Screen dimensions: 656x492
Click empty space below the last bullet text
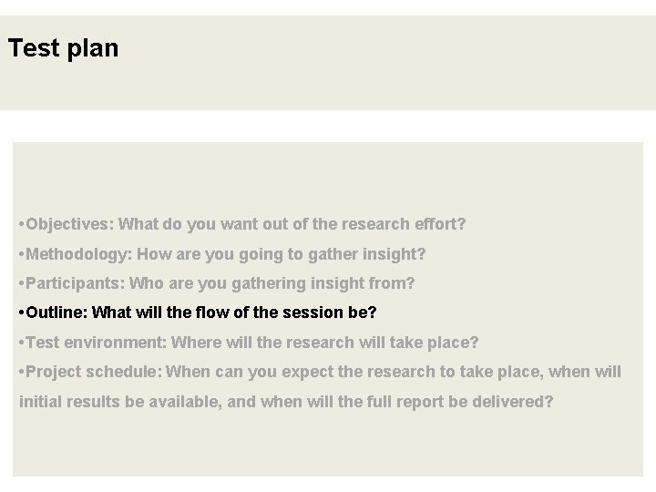pyautogui.click(x=328, y=446)
